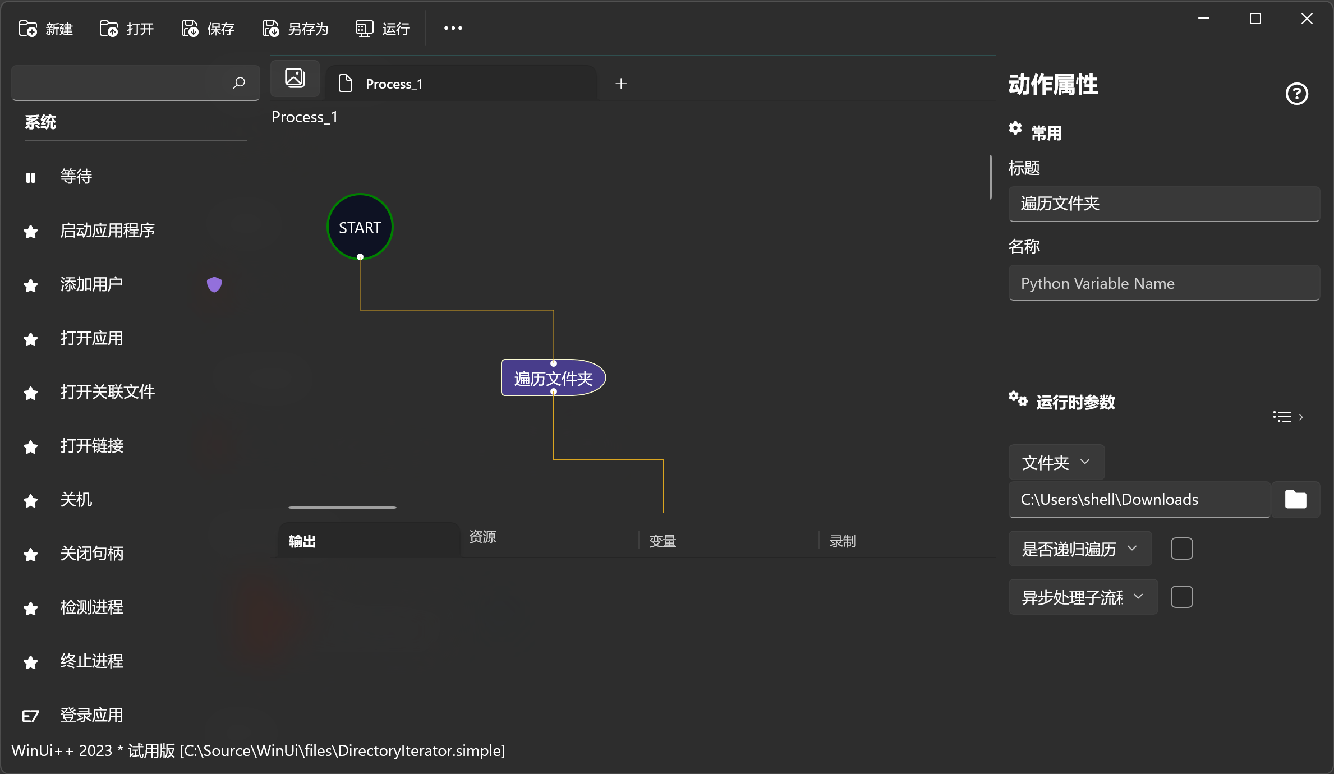Add a new process tab with the plus button
Screen dimensions: 1334x774
point(621,83)
